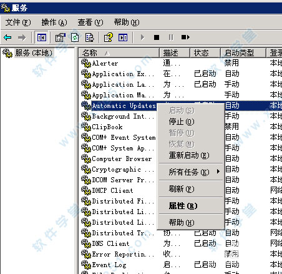This screenshot has width=282, height=274.
Task: Click the Start Service play icon
Action: 142,37
